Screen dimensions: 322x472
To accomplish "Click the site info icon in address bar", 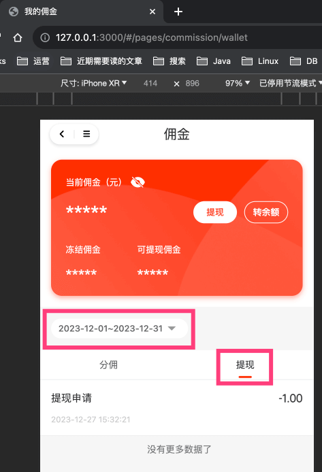I will point(45,37).
